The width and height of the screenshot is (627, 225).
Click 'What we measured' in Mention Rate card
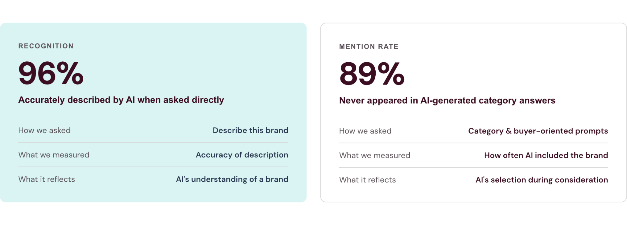click(375, 155)
